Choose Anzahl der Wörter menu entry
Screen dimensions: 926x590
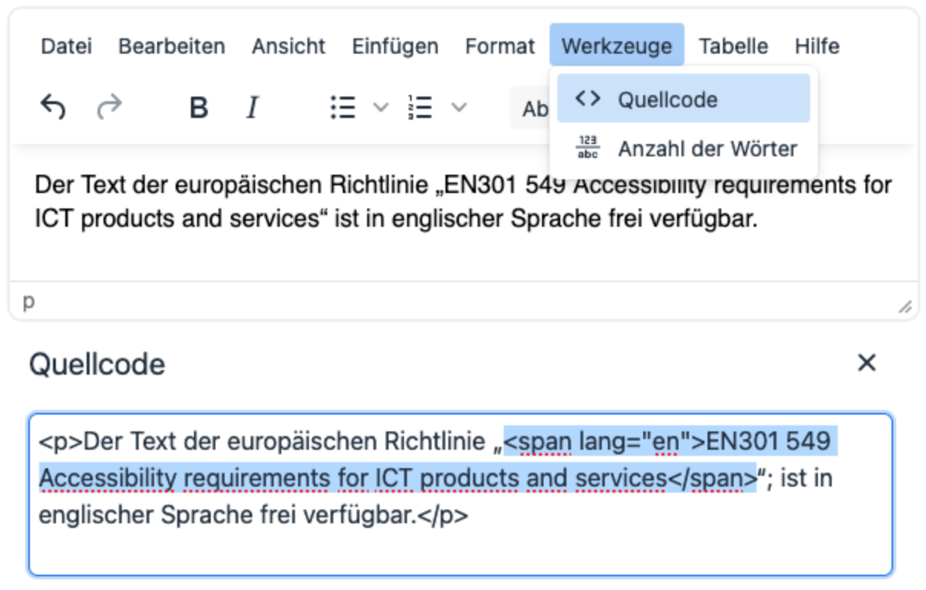coord(684,149)
